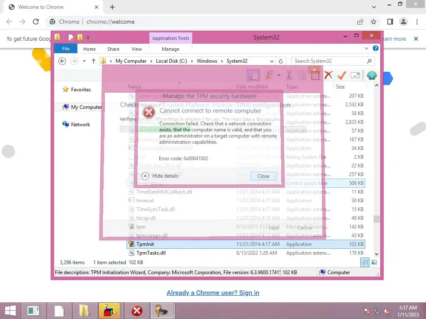Select Favorites in the navigation pane
The height and width of the screenshot is (319, 426).
pos(77,90)
